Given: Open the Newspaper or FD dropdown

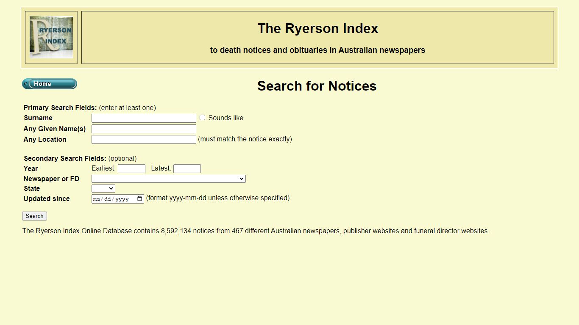Looking at the screenshot, I should tap(169, 179).
